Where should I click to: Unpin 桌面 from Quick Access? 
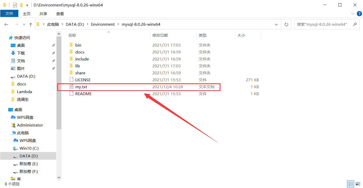[53, 45]
